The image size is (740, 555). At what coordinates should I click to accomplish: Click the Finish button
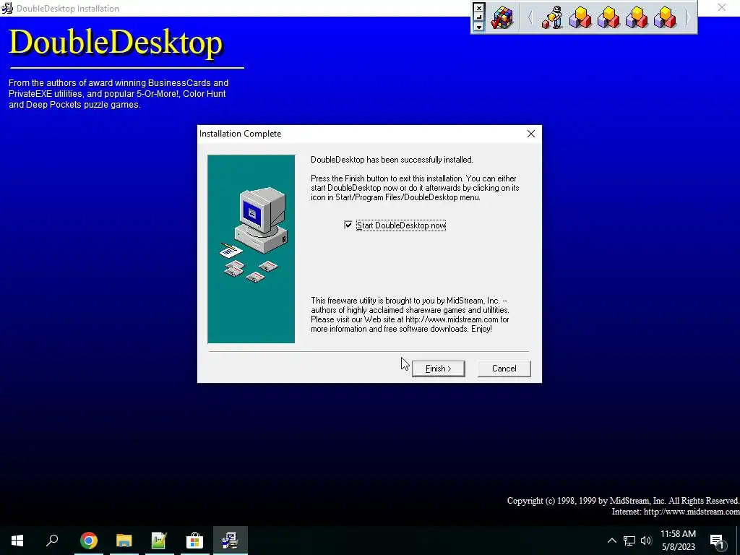438,369
